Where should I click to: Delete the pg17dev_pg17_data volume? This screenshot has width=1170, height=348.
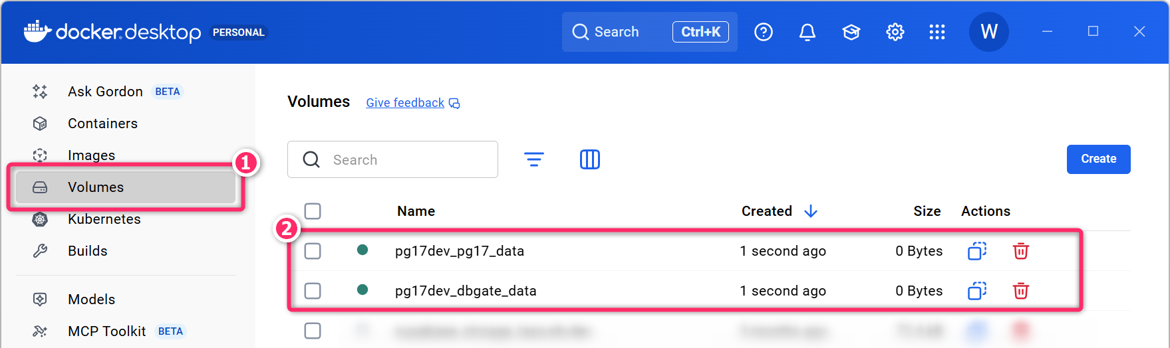pyautogui.click(x=1020, y=251)
